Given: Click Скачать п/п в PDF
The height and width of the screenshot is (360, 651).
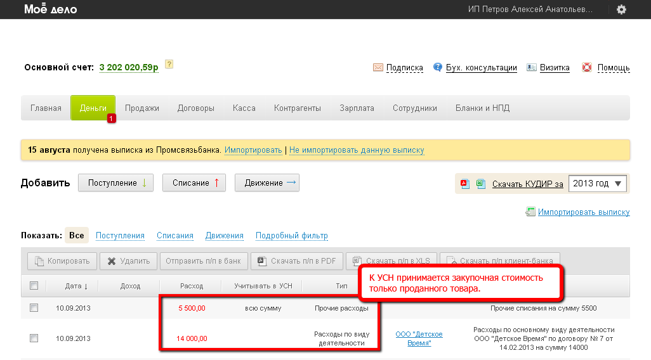Looking at the screenshot, I should [x=297, y=261].
